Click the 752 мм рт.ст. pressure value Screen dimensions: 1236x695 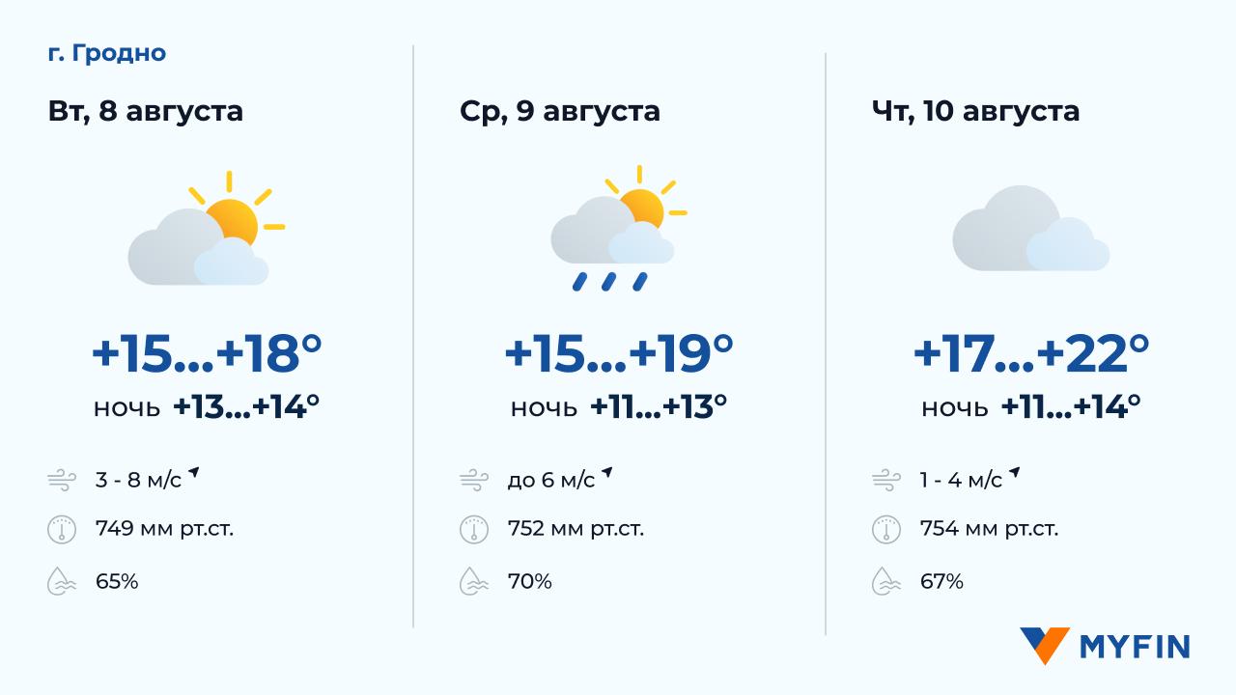tap(576, 530)
